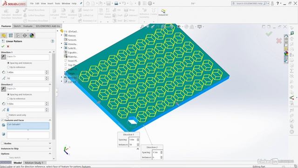
Task: Collapse the Direction 1 callout chevron in viewport
Action: click(138, 149)
